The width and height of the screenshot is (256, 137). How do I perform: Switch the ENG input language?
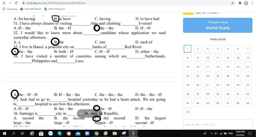tap(230, 133)
